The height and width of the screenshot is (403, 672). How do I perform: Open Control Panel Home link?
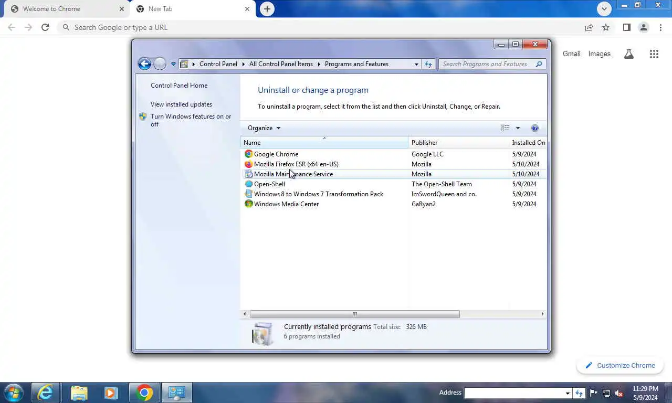tap(179, 85)
